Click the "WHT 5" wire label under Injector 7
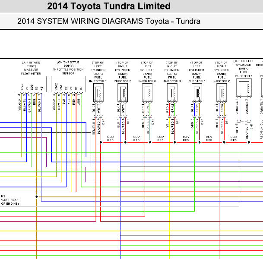Image resolution: width=263 pixels, height=259 pixels. (x=237, y=128)
